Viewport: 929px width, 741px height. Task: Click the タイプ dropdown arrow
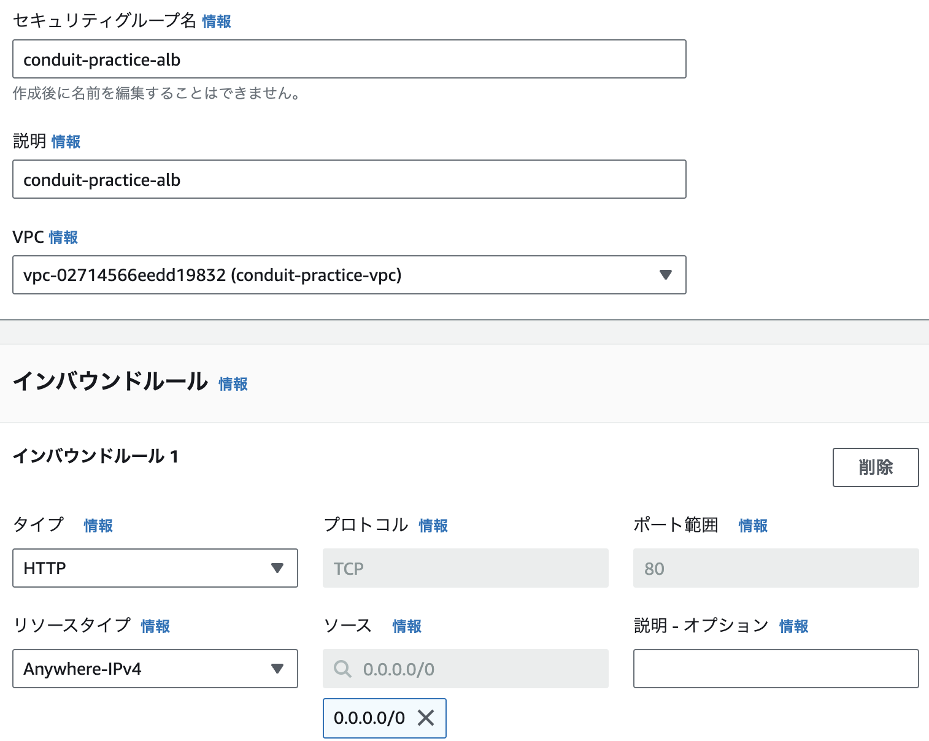(x=279, y=568)
